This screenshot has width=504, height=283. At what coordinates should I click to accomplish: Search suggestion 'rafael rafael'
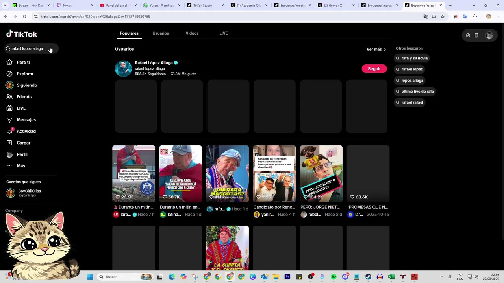409,102
